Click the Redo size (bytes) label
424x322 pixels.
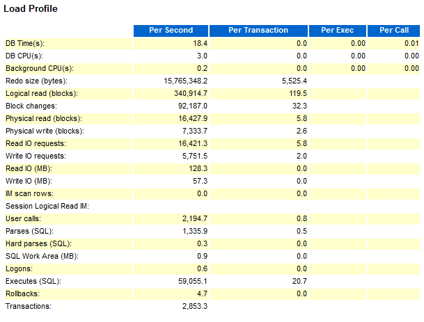[x=36, y=81]
